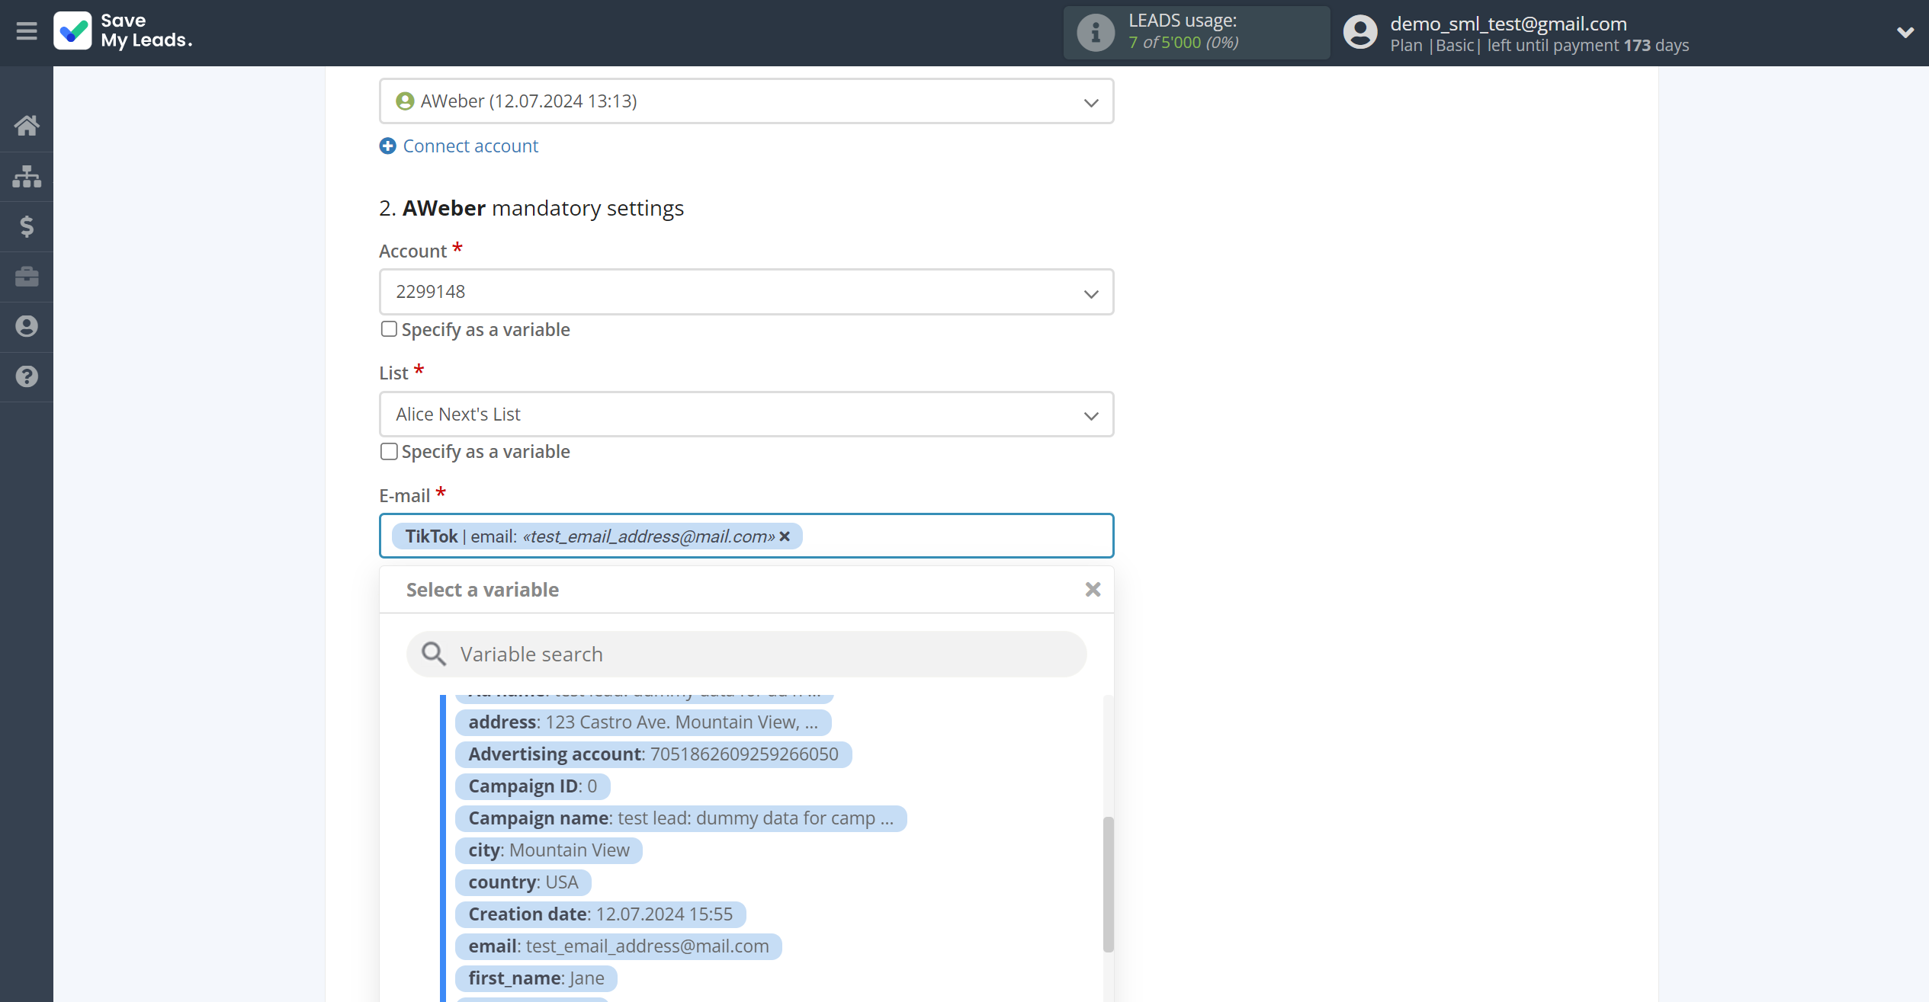Open help question mark icon
Viewport: 1929px width, 1002px height.
pyautogui.click(x=27, y=376)
